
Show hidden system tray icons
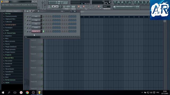pyautogui.click(x=142, y=93)
